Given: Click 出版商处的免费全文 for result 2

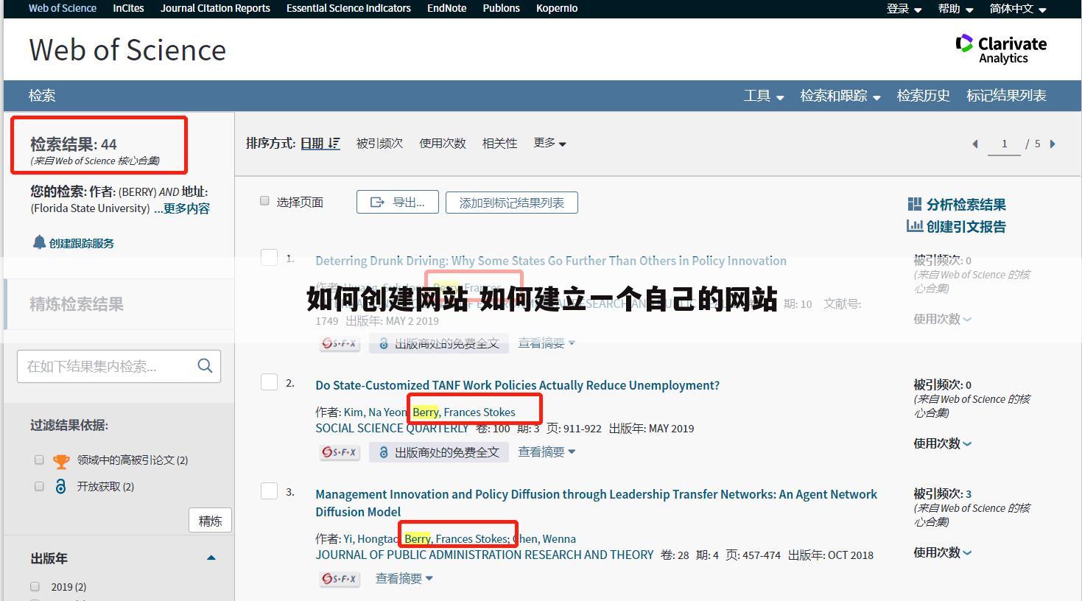Looking at the screenshot, I should (x=439, y=452).
